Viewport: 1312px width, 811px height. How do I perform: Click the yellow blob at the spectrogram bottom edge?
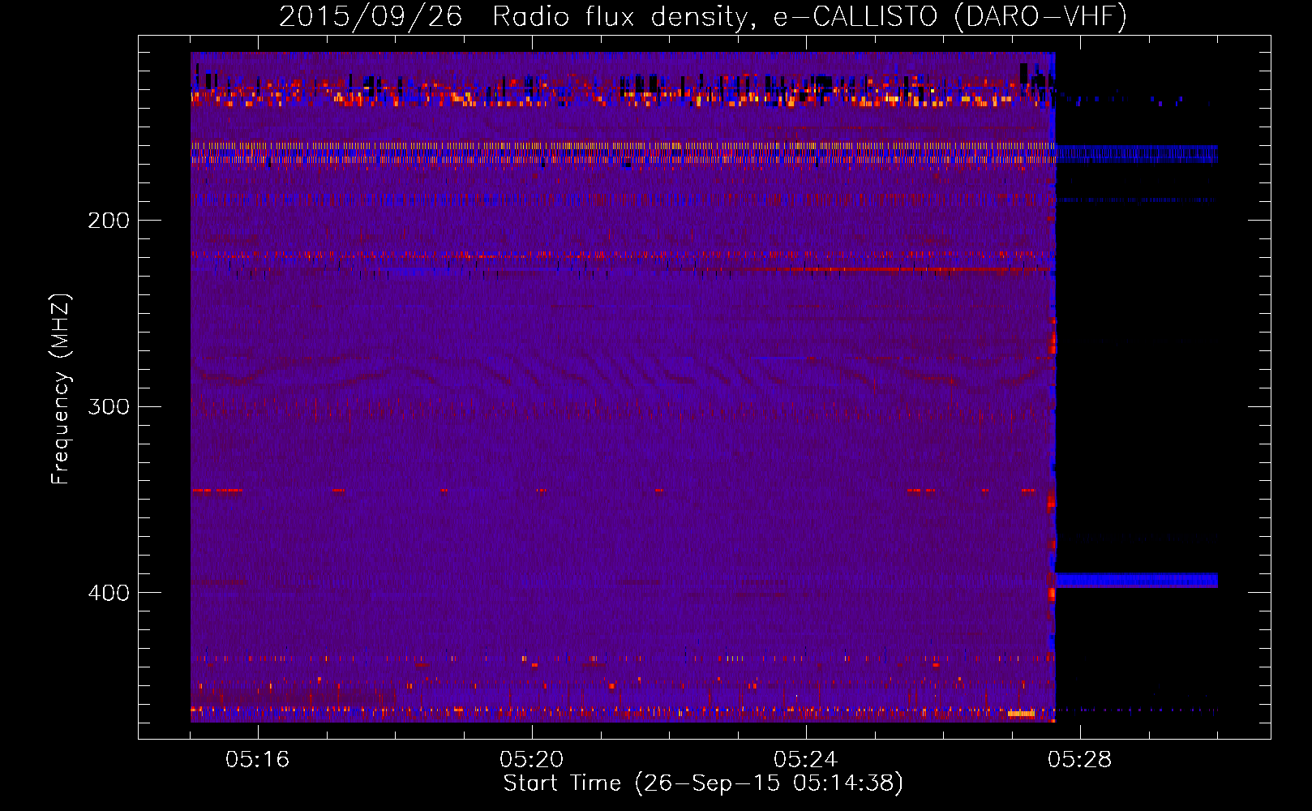[x=1021, y=714]
